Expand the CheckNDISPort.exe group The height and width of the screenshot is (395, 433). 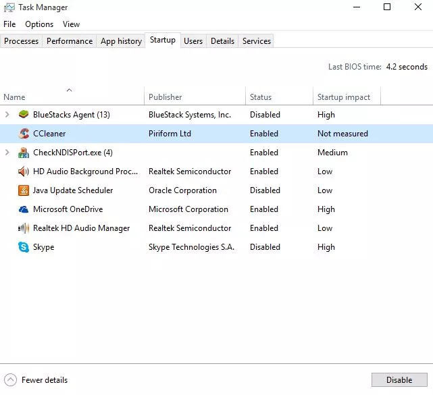click(x=7, y=153)
